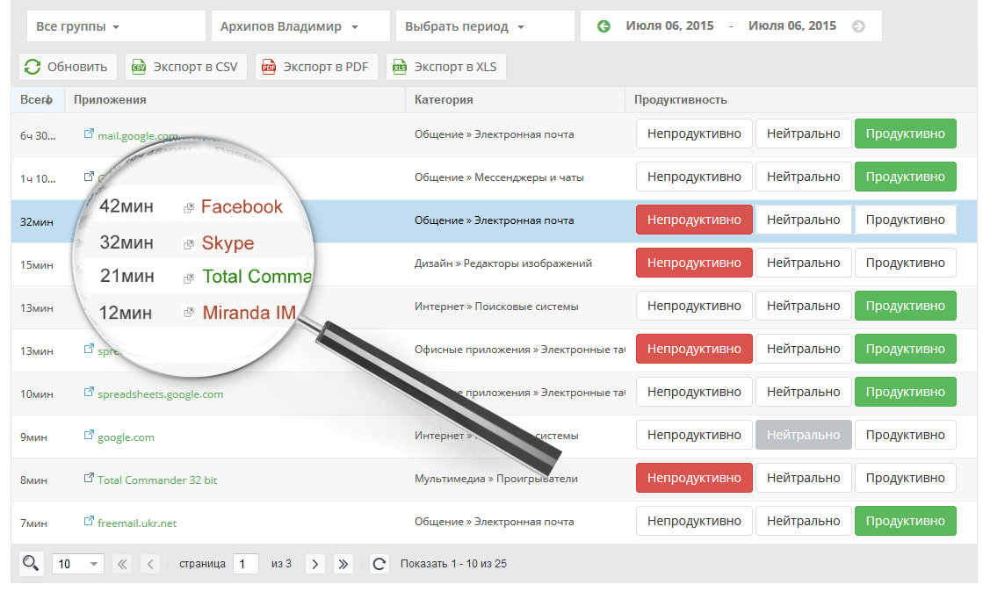Click the Обновить button
This screenshot has height=599, width=983.
[68, 67]
